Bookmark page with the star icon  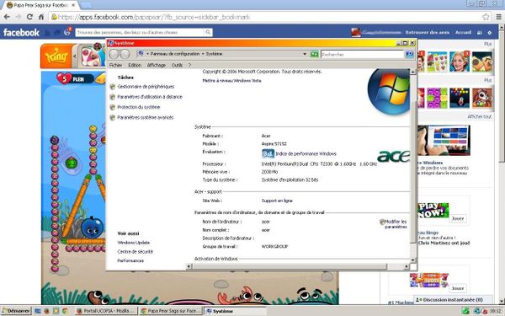[486, 17]
